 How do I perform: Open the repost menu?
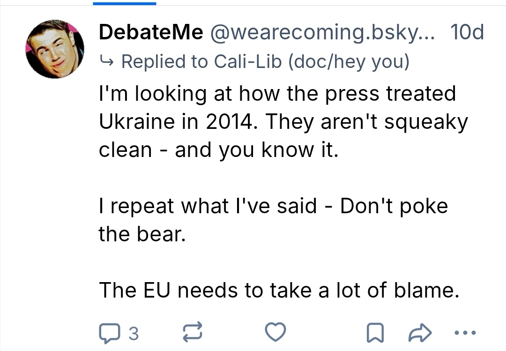[193, 333]
